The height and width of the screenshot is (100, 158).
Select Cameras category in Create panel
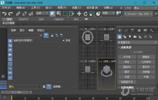click(x=135, y=37)
